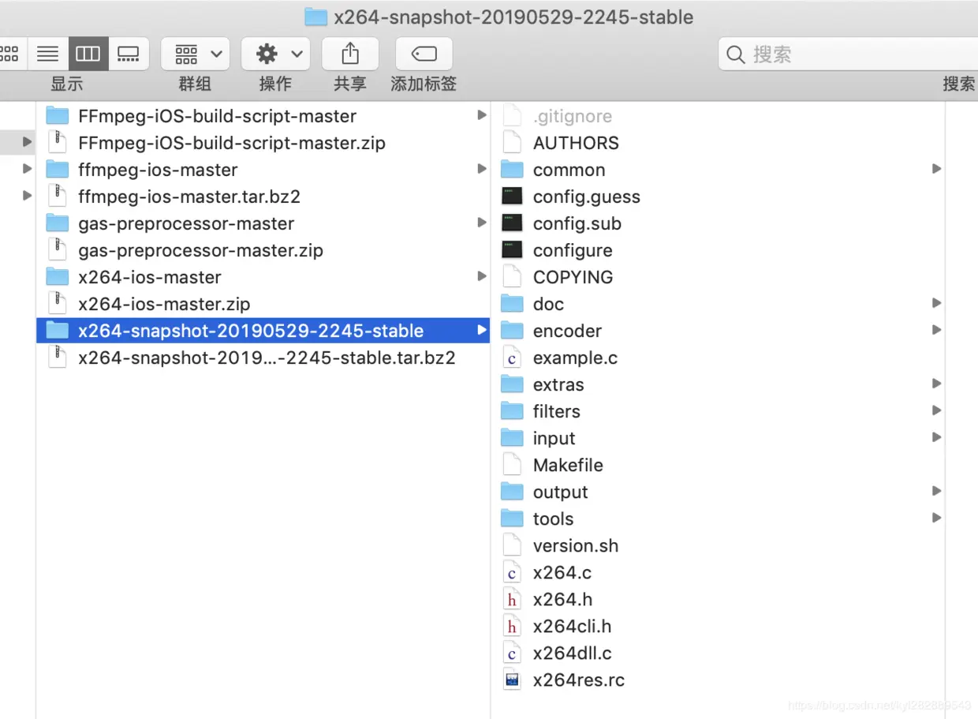Select the encoder folder icon
The image size is (978, 719).
tap(513, 331)
